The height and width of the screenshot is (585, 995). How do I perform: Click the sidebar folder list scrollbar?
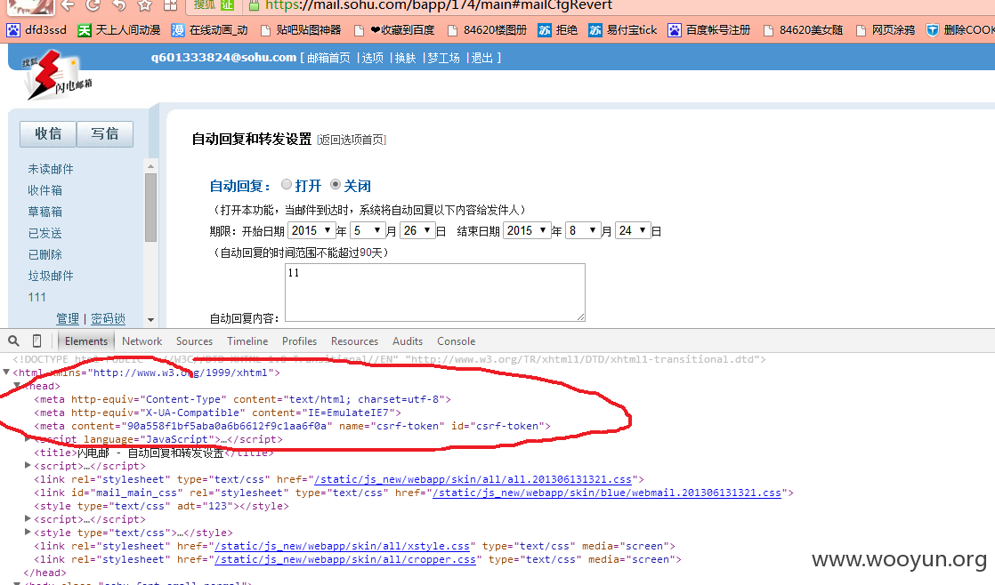pos(150,207)
